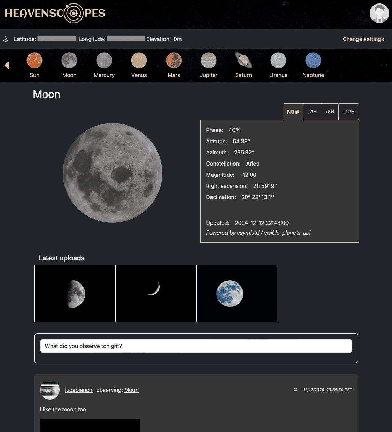Screen dimensions: 392x432
Task: Collapse the planet carousel with the left arrow
Action: (7, 65)
